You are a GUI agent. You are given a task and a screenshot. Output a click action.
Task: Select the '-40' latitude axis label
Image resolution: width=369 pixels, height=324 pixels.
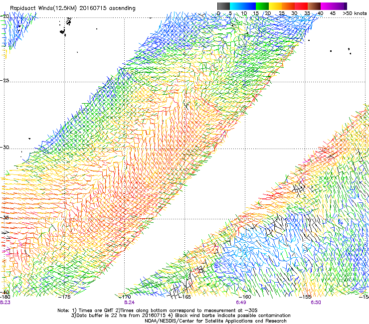pyautogui.click(x=4, y=293)
